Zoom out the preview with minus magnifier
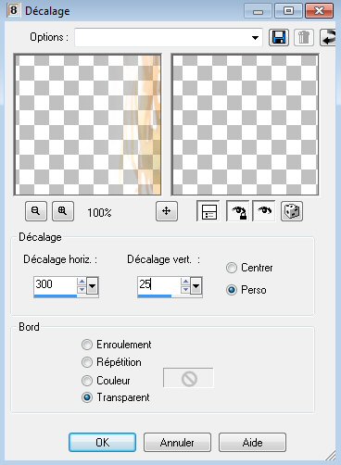The height and width of the screenshot is (465, 341). tap(36, 211)
